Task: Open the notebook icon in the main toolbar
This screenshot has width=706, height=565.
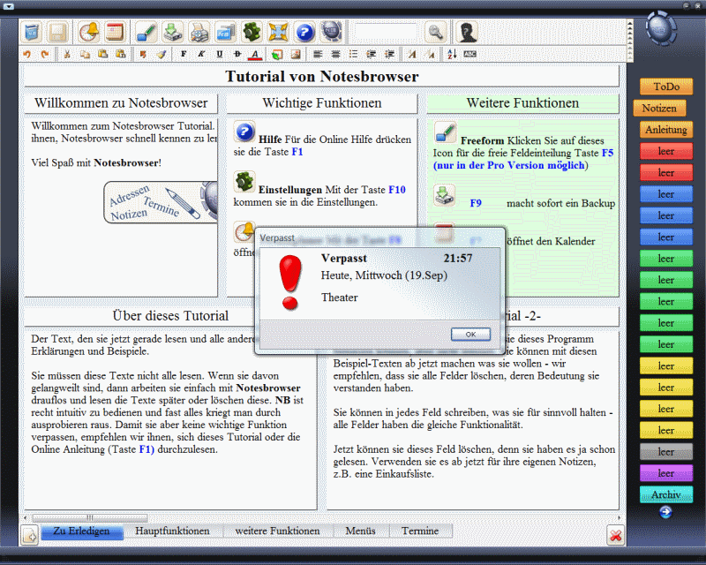Action: point(32,32)
